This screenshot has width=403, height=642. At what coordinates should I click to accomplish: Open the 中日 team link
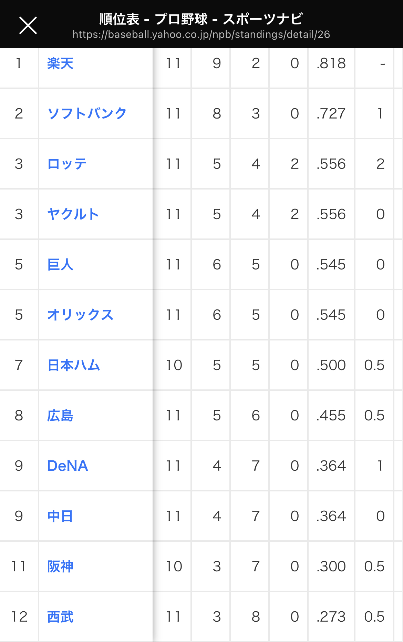(x=60, y=516)
